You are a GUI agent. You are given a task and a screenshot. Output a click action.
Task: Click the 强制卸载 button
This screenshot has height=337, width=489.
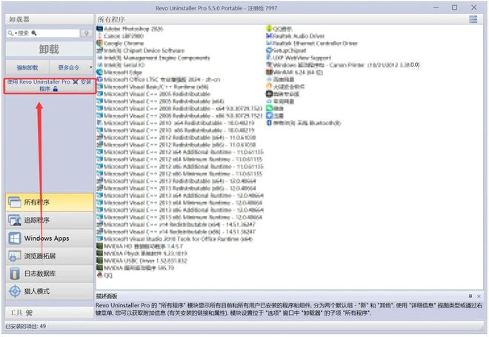tap(27, 67)
